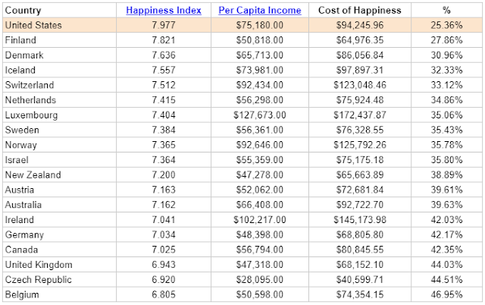Image resolution: width=485 pixels, height=305 pixels.
Task: Select the Finland country cell
Action: [59, 40]
